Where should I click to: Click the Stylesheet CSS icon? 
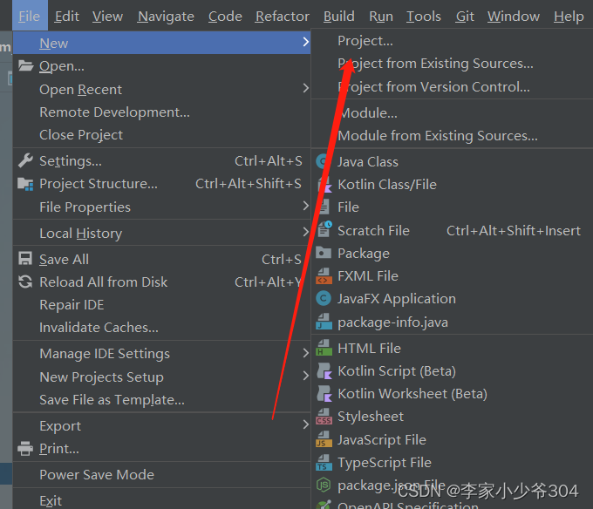click(324, 417)
